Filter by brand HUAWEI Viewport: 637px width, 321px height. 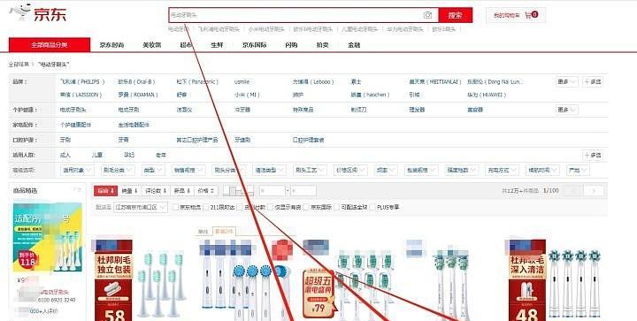[x=487, y=95]
